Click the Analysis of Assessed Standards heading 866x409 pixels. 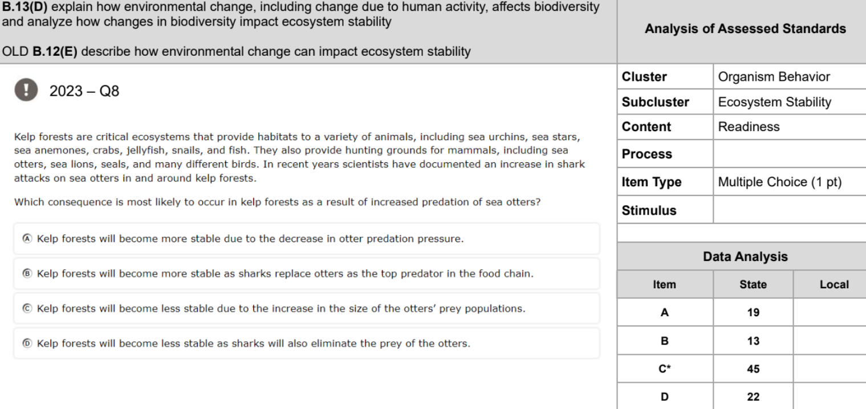[x=745, y=29]
